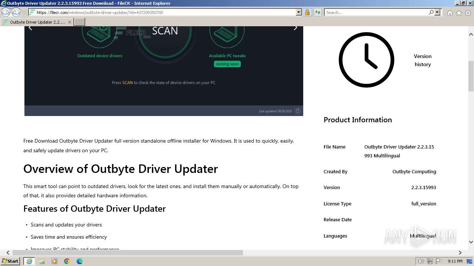Click the 'Languages' label
This screenshot has width=474, height=266.
click(x=336, y=236)
